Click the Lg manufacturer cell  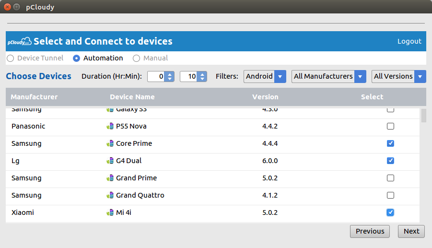(15, 161)
